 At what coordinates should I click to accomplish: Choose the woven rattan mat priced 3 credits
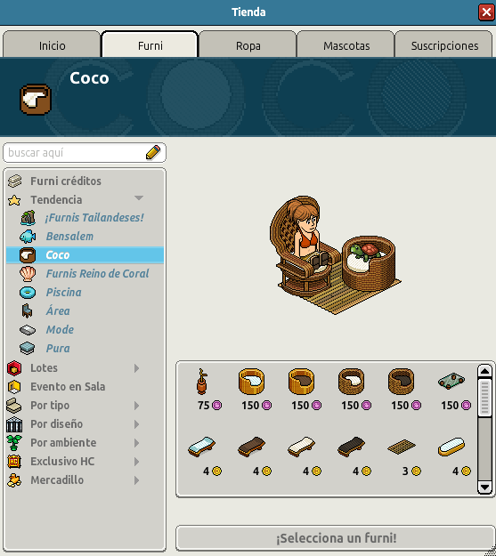402,447
